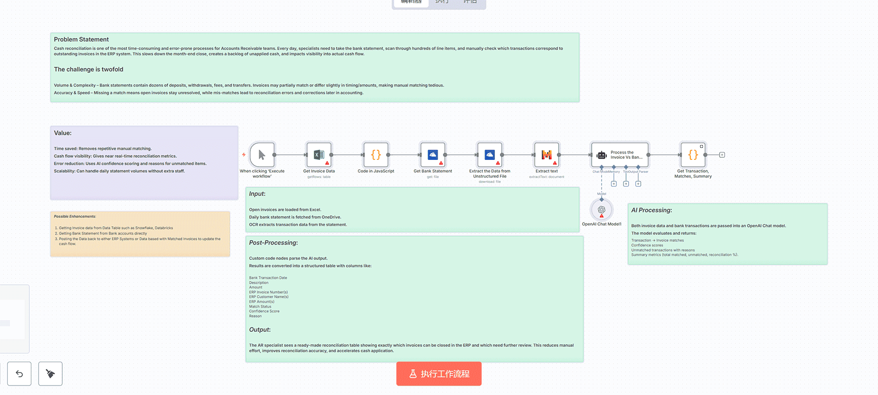
Task: Click the Get Transaction, Matches, Summary code node
Action: [x=693, y=155]
